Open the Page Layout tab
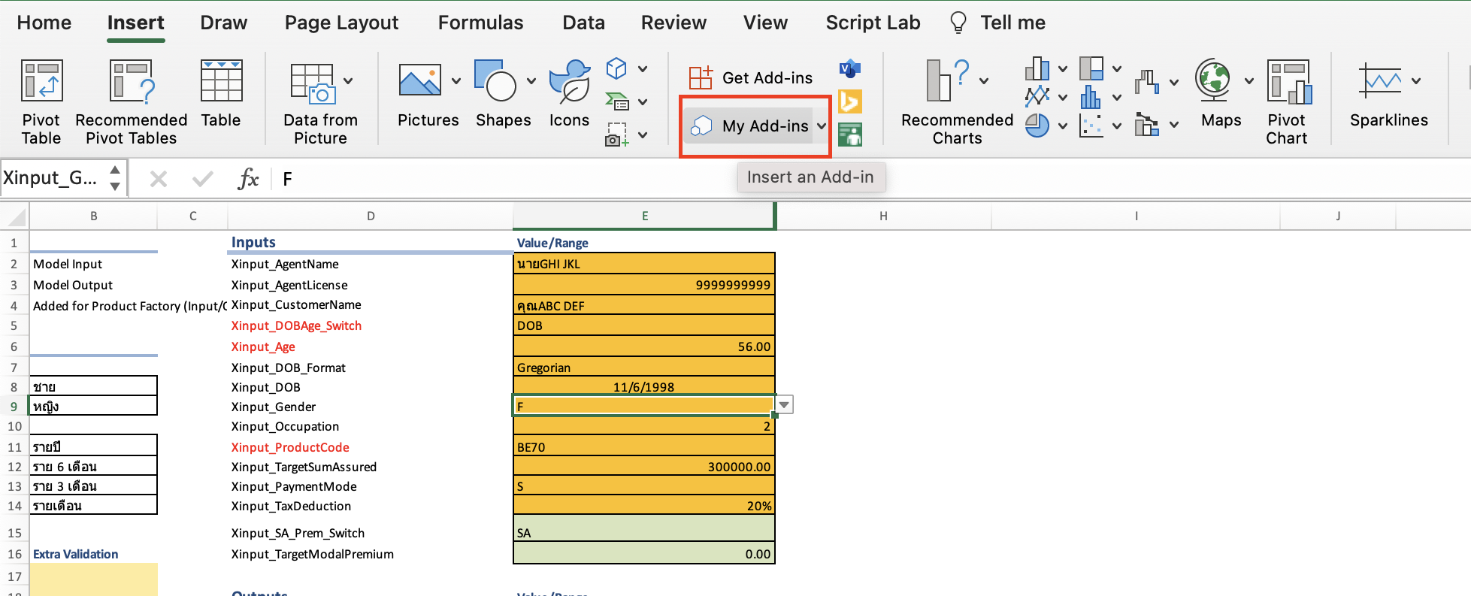Image resolution: width=1471 pixels, height=596 pixels. click(x=341, y=23)
